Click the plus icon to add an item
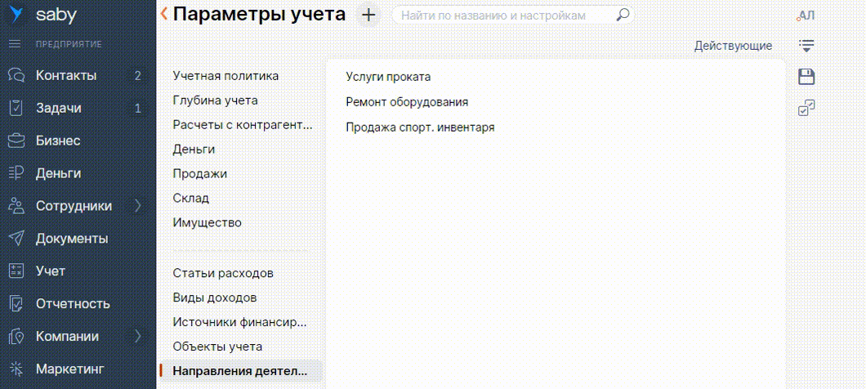 [368, 15]
